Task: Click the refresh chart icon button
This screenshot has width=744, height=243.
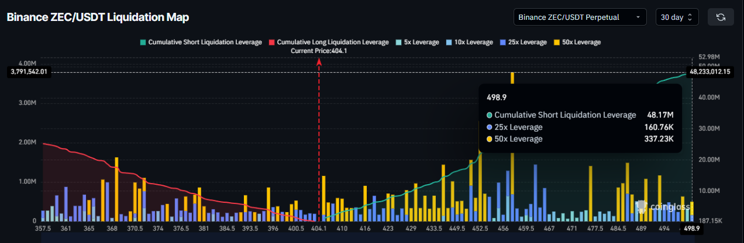Action: (721, 17)
